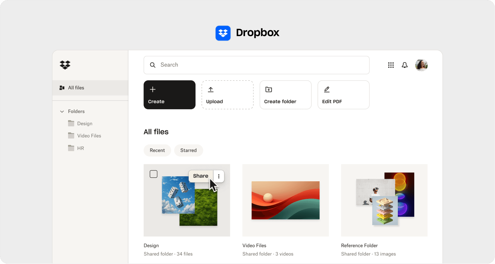
Task: Switch to the Starred filter
Action: pos(188,150)
